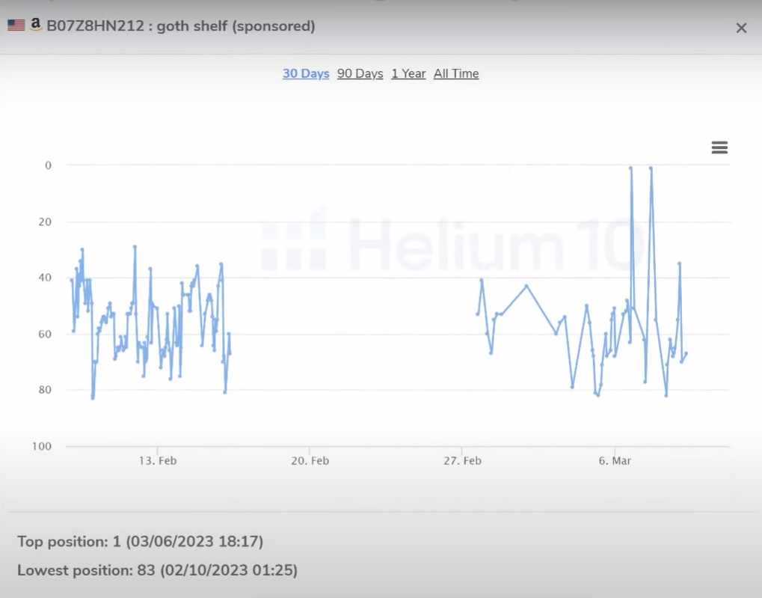This screenshot has height=598, width=762.
Task: Show All Time rank history
Action: coord(456,73)
